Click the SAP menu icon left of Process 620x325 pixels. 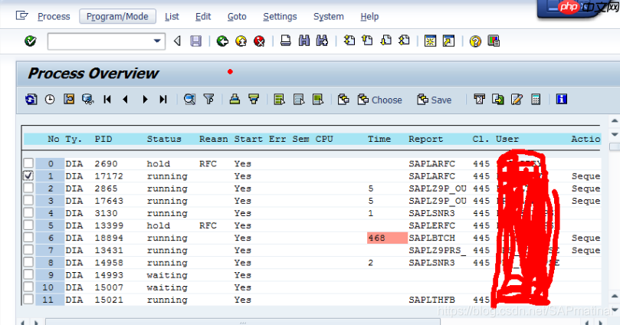21,15
